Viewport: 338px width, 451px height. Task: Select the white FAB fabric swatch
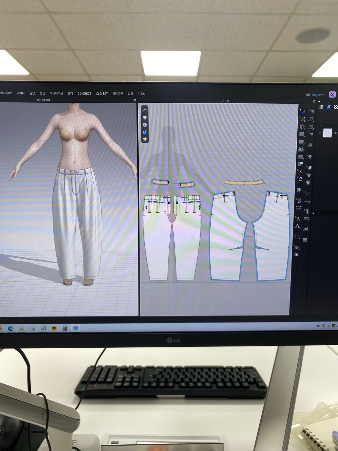[x=327, y=133]
